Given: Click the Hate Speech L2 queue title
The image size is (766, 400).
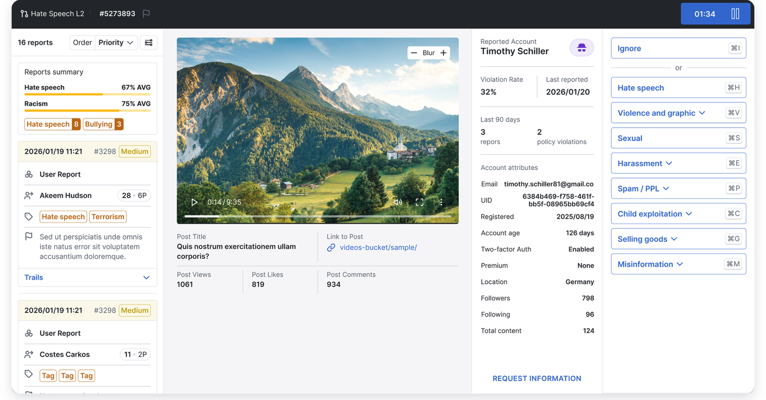Looking at the screenshot, I should click(x=57, y=14).
